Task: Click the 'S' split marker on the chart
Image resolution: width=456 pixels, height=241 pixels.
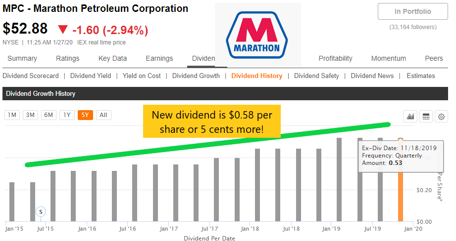Action: [42, 211]
